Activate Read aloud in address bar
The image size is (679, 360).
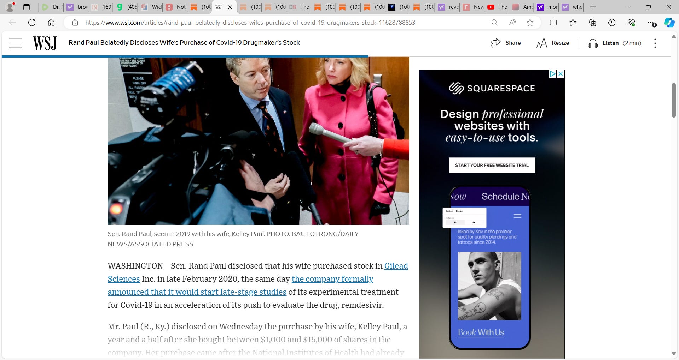click(x=512, y=23)
